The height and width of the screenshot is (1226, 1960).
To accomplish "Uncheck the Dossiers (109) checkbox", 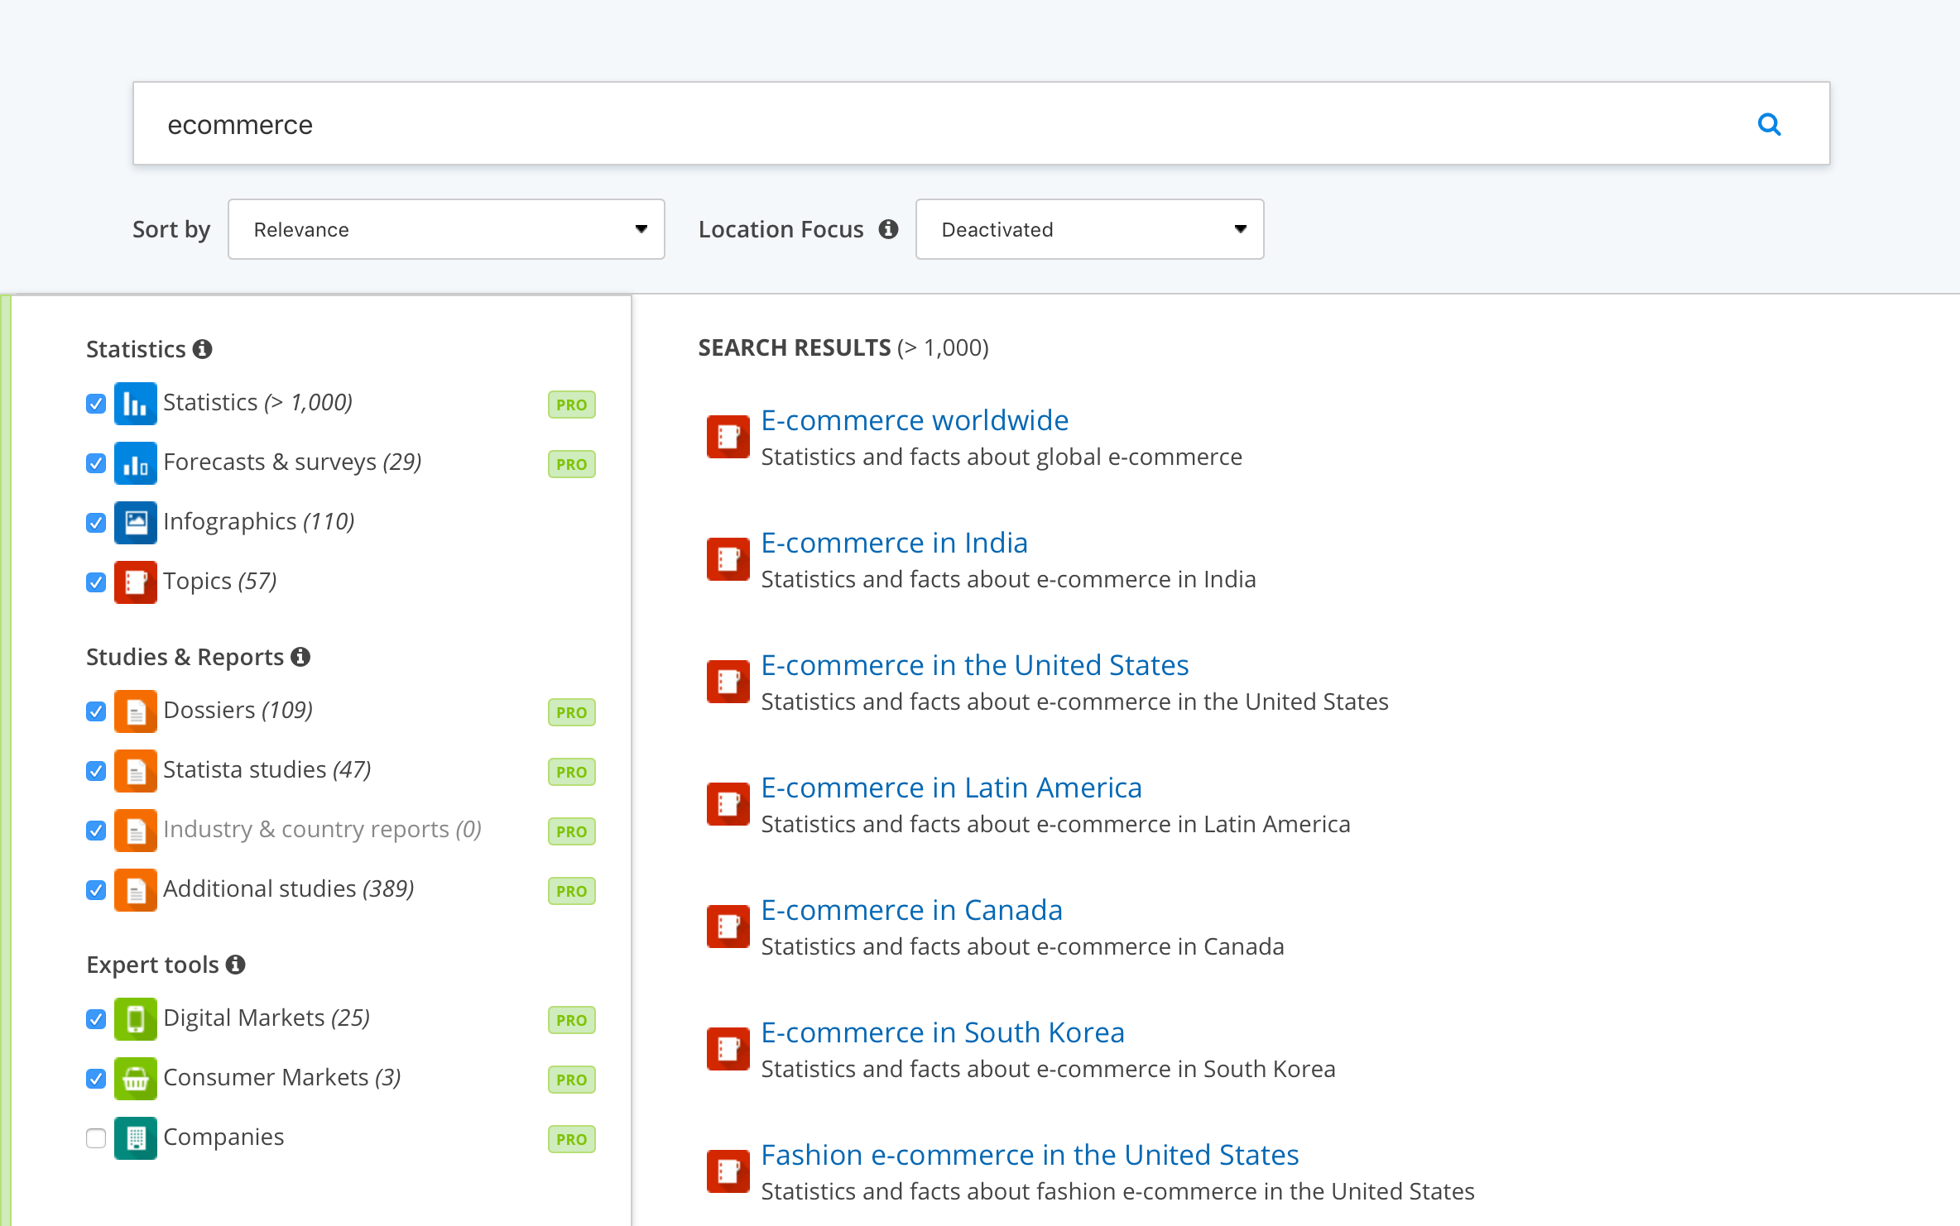I will (x=96, y=711).
